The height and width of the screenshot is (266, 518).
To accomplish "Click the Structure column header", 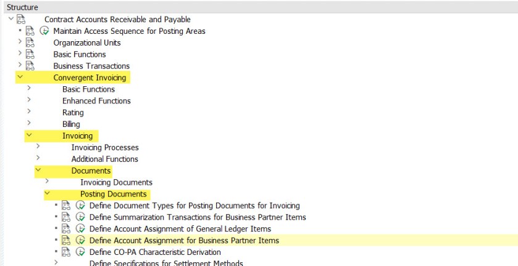I will 259,7.
